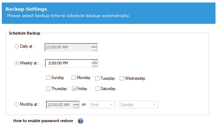Image resolution: width=218 pixels, height=136 pixels.
Task: Check the Sunday checkbox
Action: (x=48, y=78)
